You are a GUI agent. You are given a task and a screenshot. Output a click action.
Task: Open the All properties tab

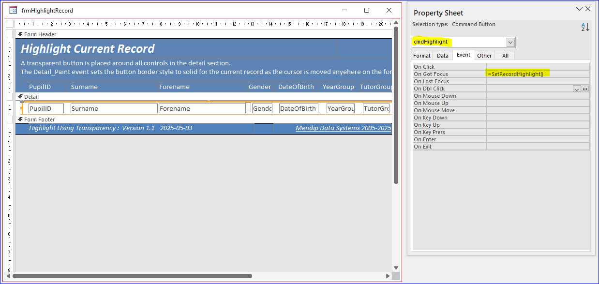pos(505,56)
